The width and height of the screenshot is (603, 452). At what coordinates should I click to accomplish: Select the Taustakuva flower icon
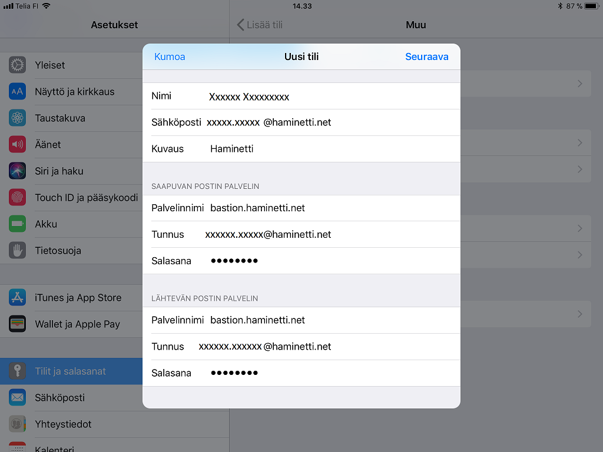point(17,118)
